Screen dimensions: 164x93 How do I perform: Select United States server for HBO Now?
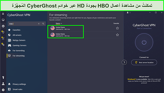[x=85, y=28]
